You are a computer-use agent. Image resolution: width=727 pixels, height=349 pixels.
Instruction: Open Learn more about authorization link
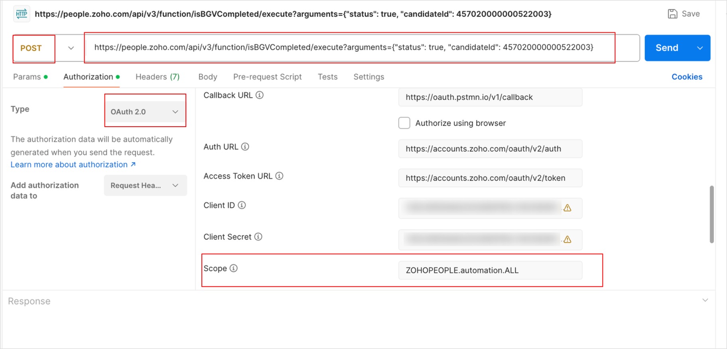(73, 165)
